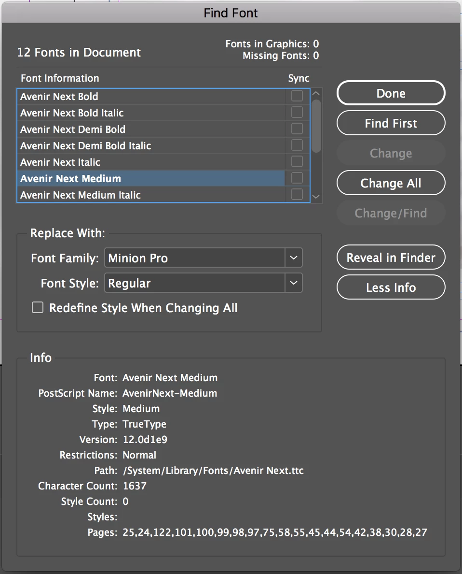Toggle Sync checkbox for Avenir Next Medium
Screen dimensions: 462x574
297,178
